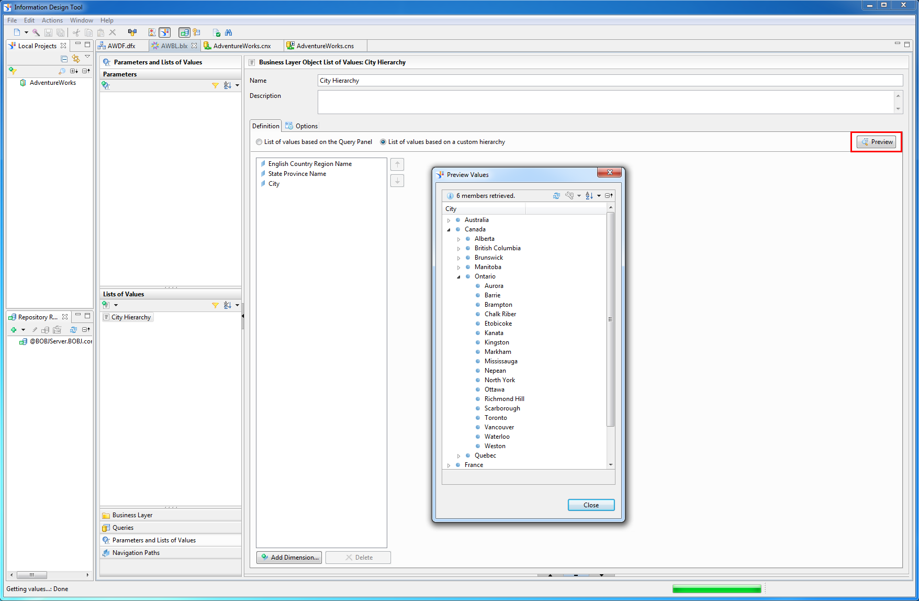
Task: Open the sort order dropdown in Preview Values
Action: [599, 196]
